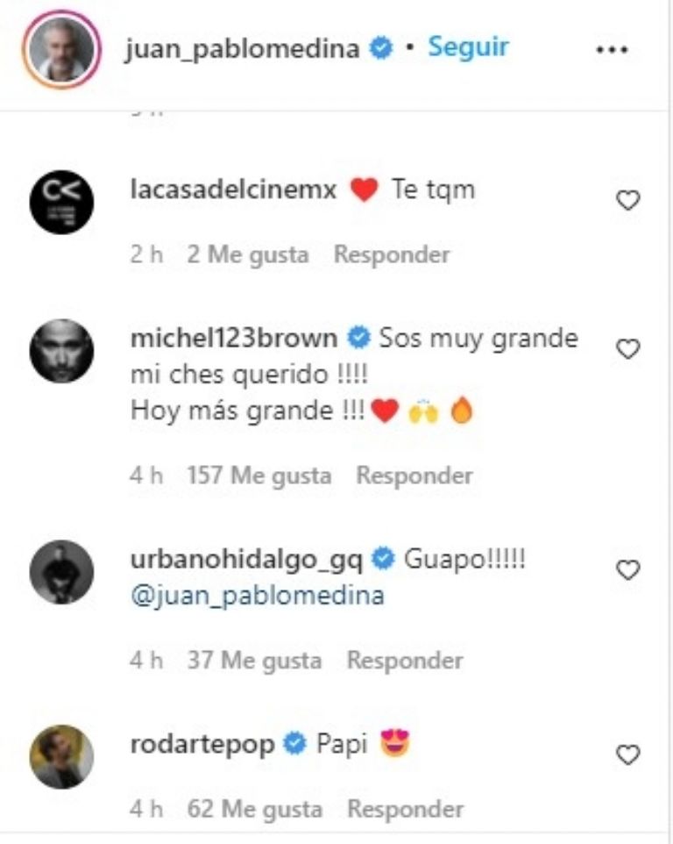Click Responder under michel123brown's comment
This screenshot has height=844, width=673.
tap(414, 476)
